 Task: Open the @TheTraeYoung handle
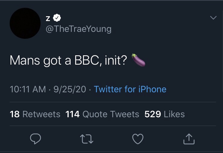[x=79, y=29]
